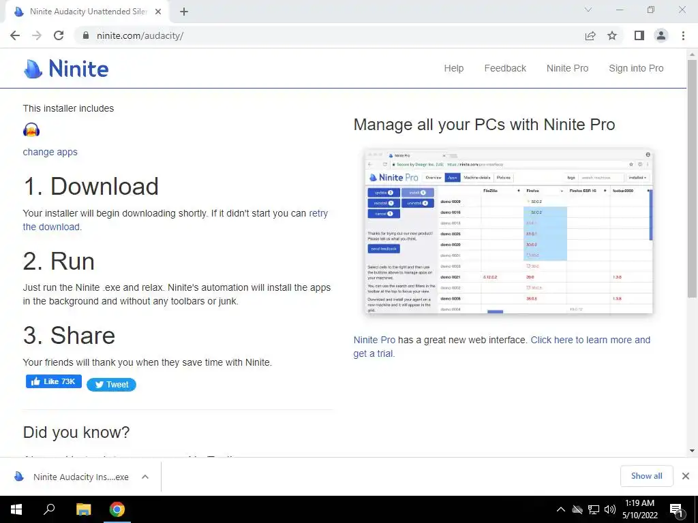Open Windows taskbar search
Image resolution: width=698 pixels, height=523 pixels.
click(x=49, y=509)
